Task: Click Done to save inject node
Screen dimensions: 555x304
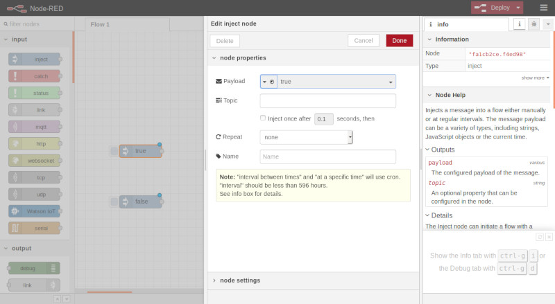Action: (400, 41)
